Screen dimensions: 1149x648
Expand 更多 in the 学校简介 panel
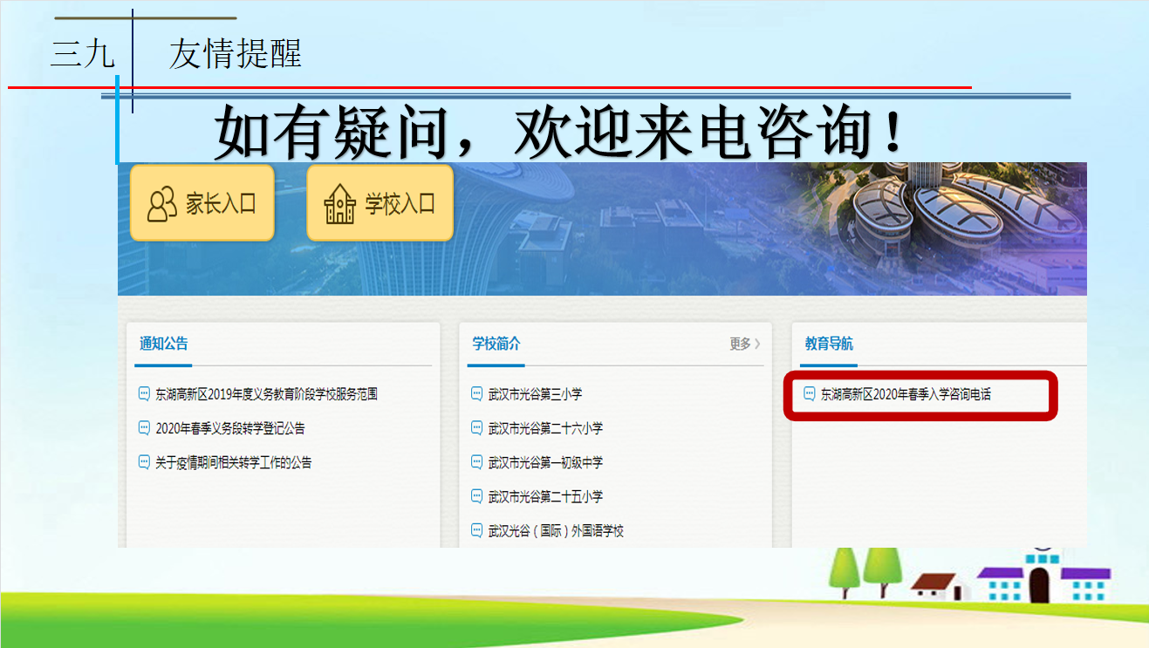744,344
